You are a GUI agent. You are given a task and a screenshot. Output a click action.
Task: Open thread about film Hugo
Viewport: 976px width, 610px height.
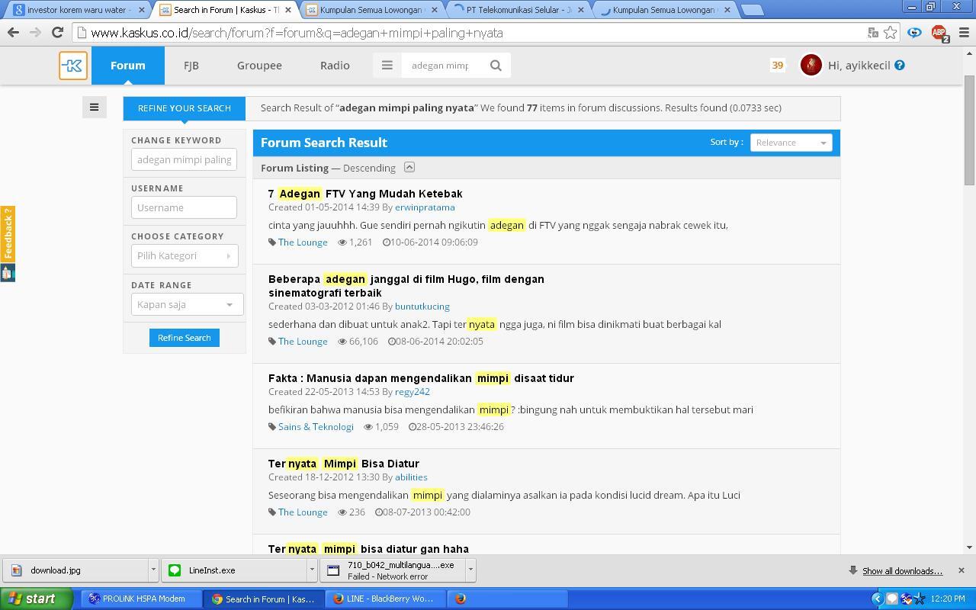406,286
